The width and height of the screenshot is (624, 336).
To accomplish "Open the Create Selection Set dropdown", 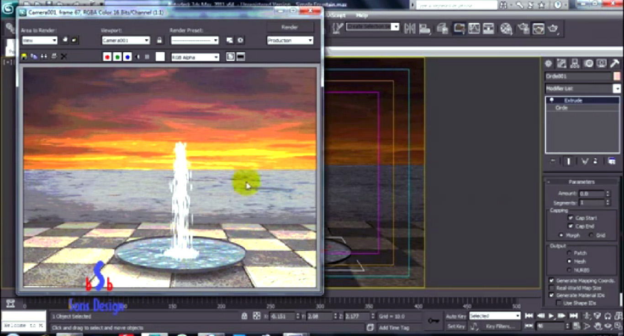I will coord(373,27).
